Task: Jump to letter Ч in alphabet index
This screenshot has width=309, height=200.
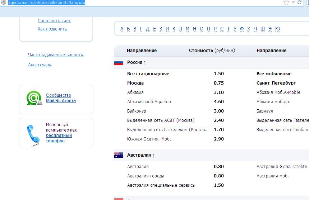Action: pos(255,29)
